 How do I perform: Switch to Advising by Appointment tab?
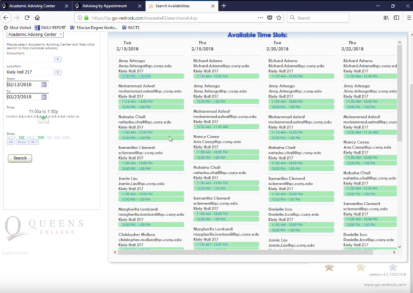pos(104,5)
